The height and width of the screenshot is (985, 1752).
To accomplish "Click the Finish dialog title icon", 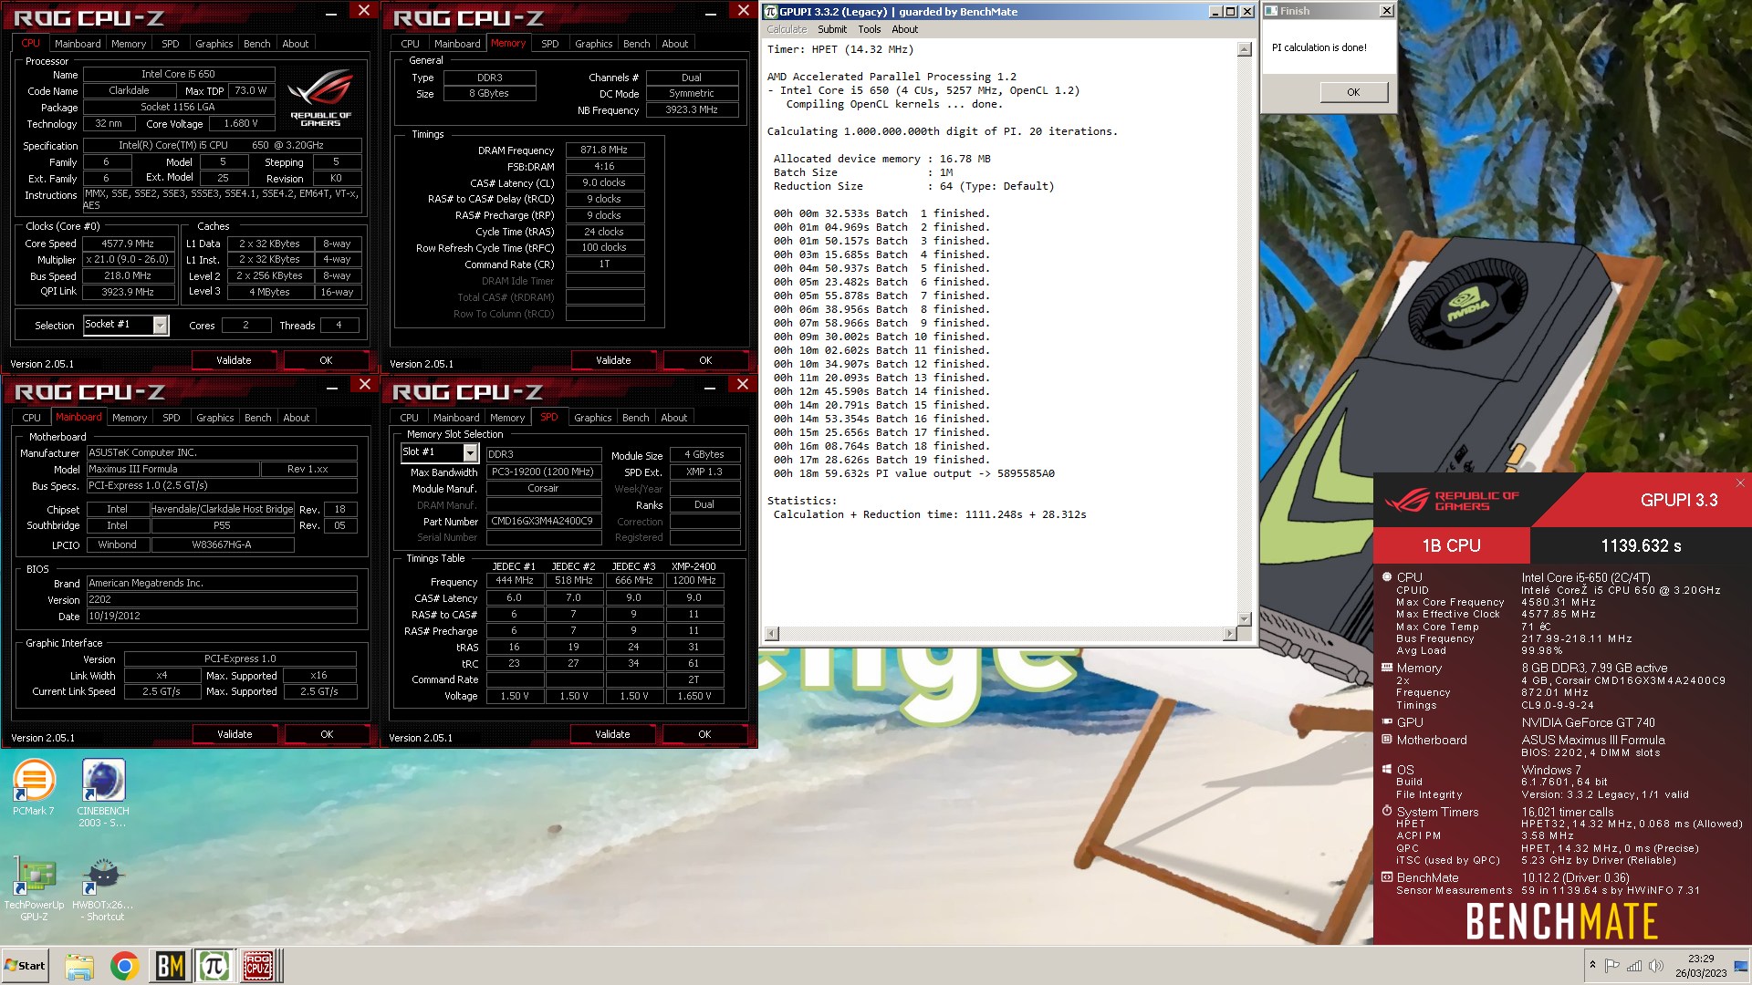I will [x=1271, y=11].
